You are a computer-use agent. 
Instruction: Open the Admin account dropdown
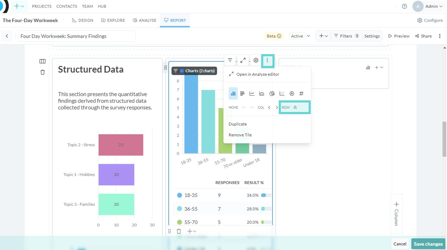(x=428, y=6)
